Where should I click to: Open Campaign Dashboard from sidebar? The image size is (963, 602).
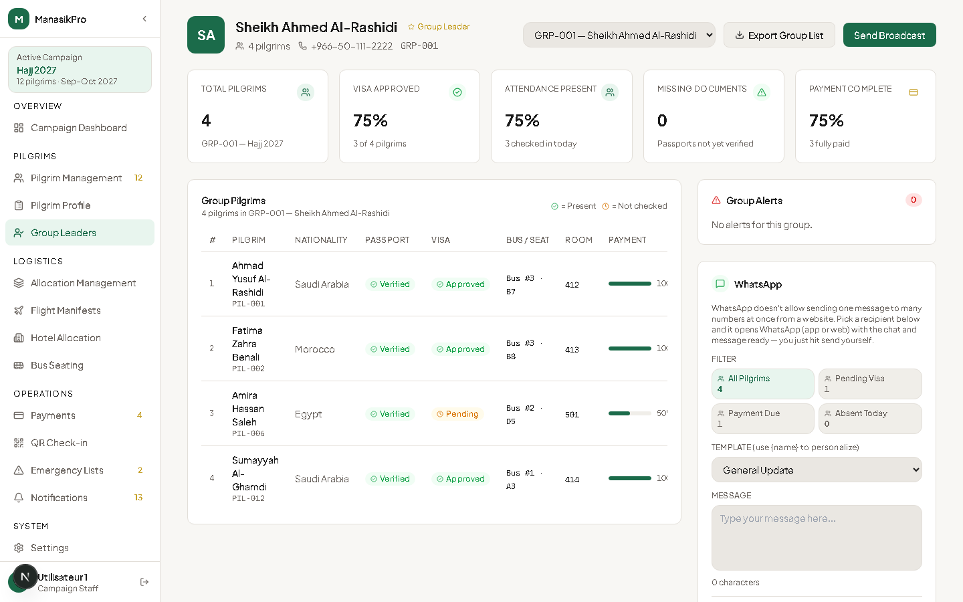tap(80, 128)
